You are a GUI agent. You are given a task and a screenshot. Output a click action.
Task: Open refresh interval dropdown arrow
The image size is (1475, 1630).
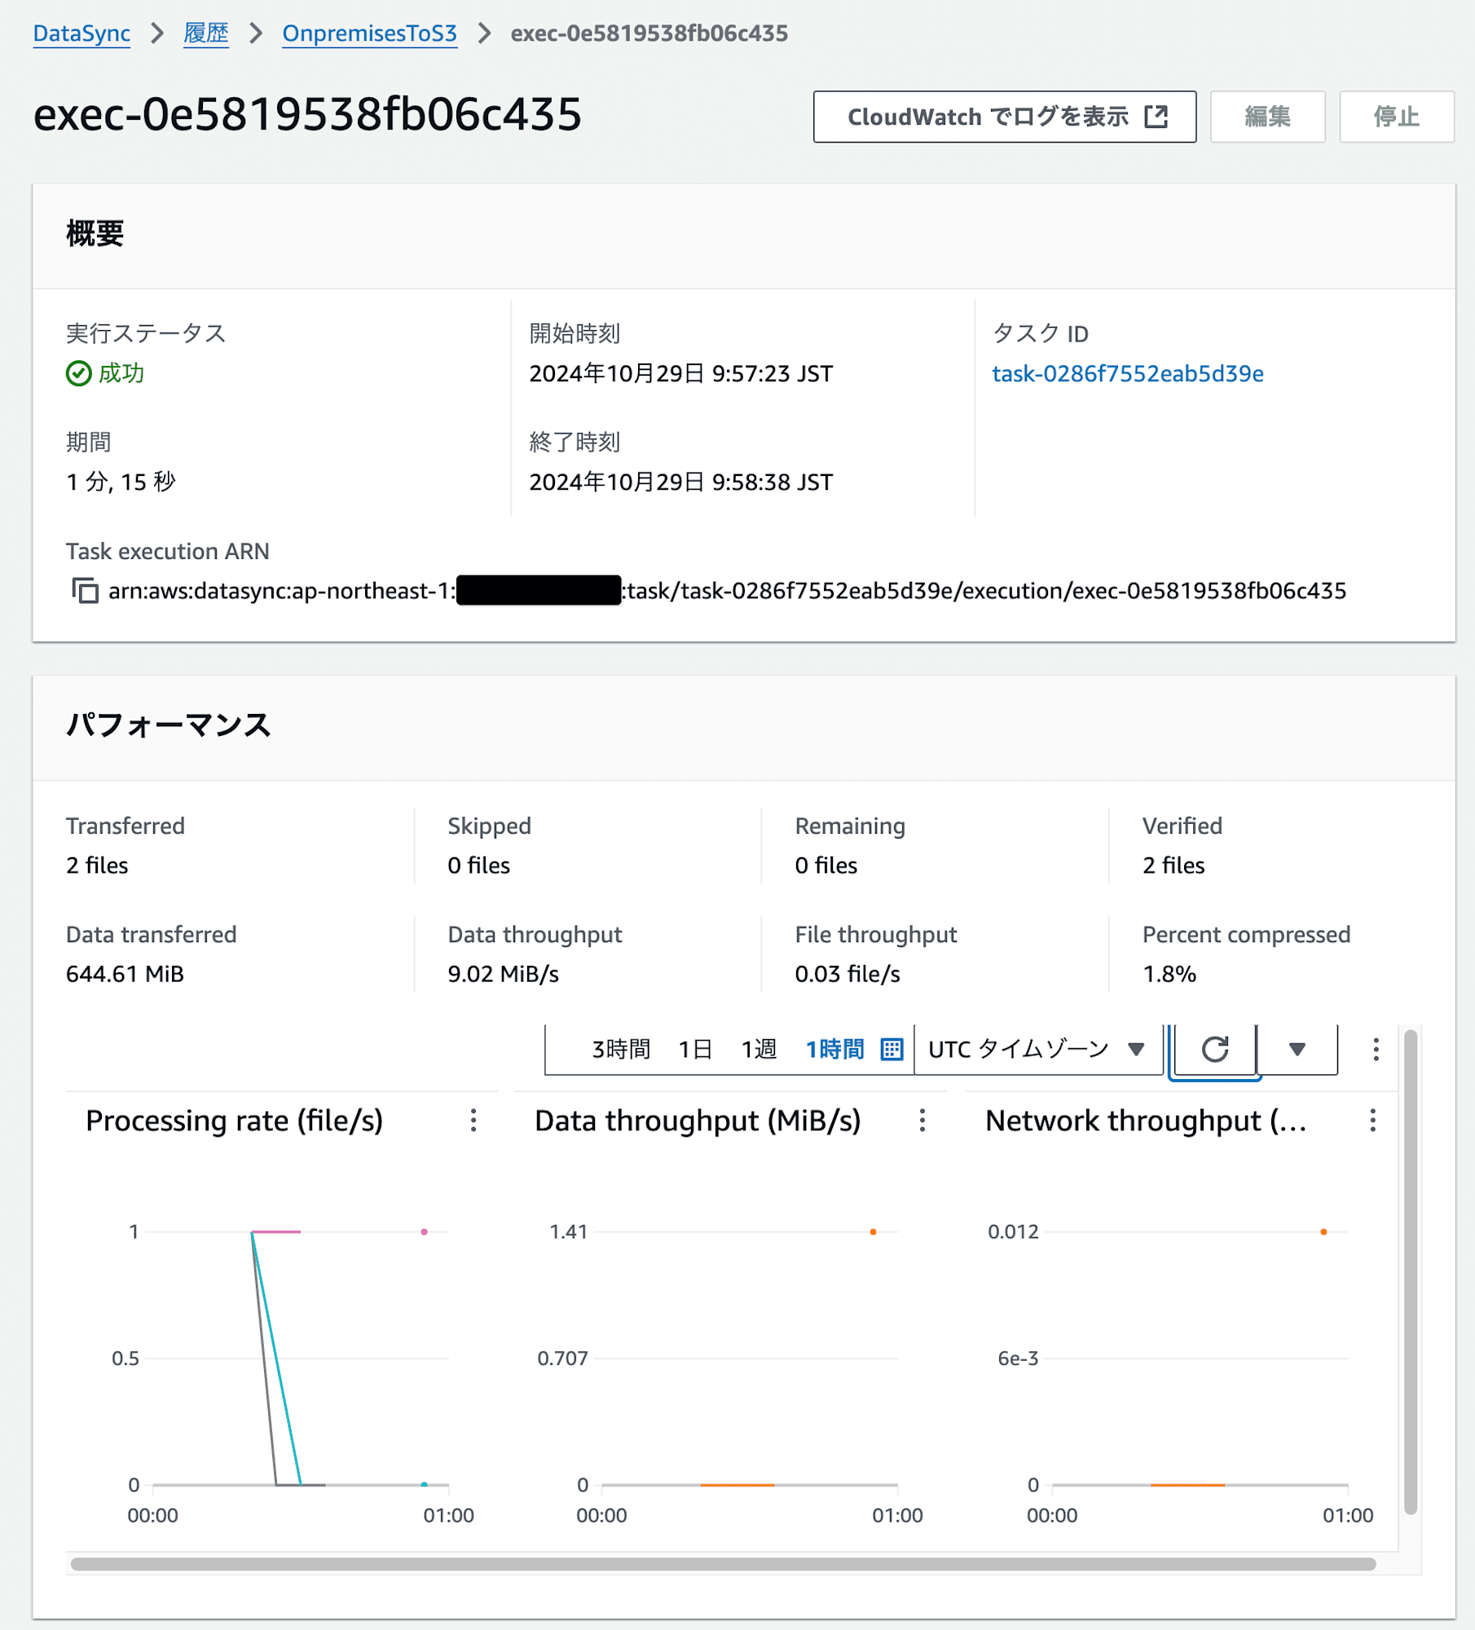(1297, 1049)
